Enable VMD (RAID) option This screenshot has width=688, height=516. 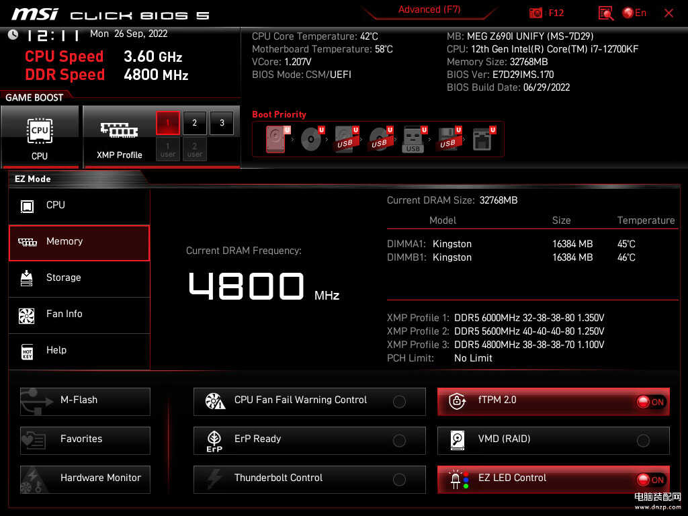[643, 441]
